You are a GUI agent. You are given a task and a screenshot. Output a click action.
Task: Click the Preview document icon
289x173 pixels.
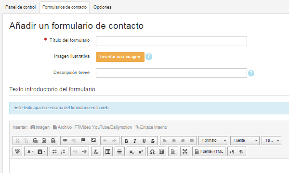[173, 151]
